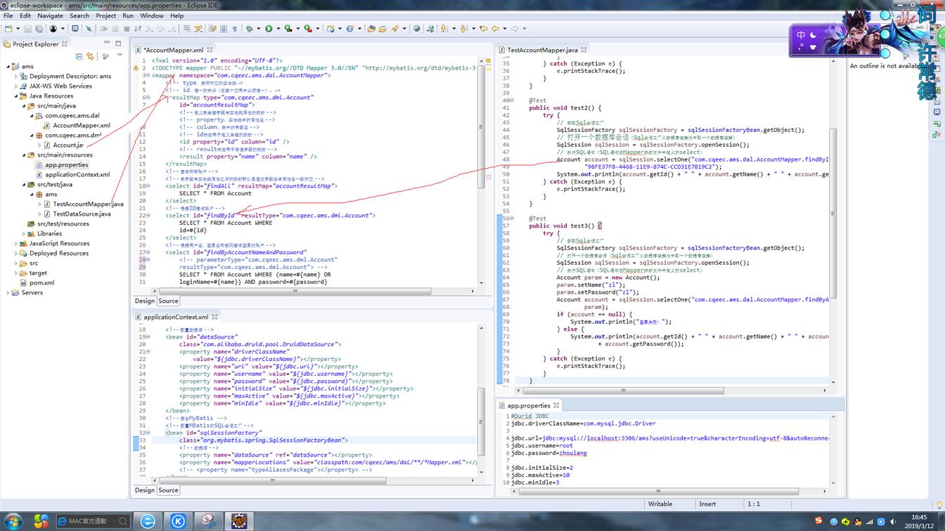This screenshot has width=945, height=531.
Task: Select pom.xml in Project Explorer
Action: pos(41,283)
